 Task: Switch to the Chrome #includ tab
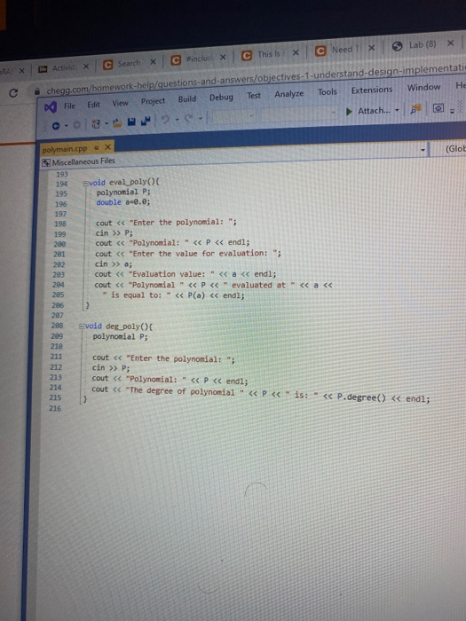coord(199,59)
